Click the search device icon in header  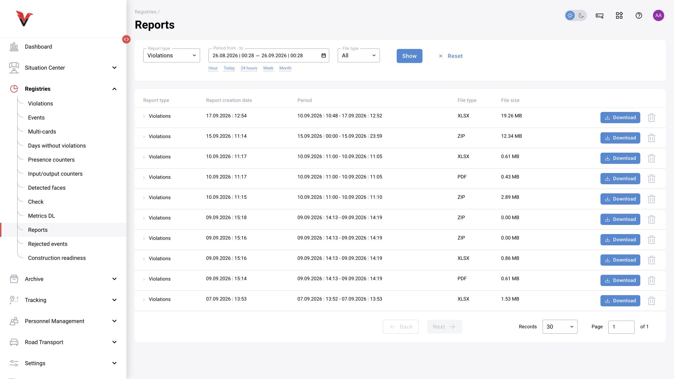(600, 15)
